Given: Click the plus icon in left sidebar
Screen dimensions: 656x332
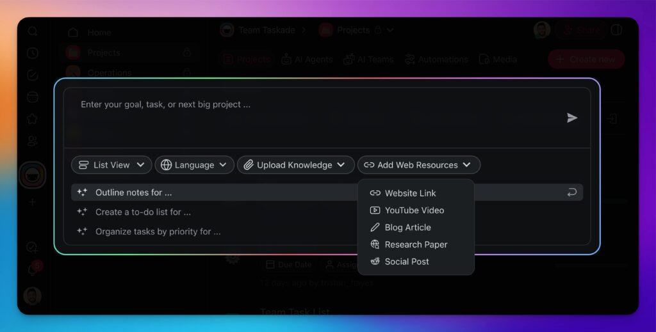Looking at the screenshot, I should click(32, 203).
